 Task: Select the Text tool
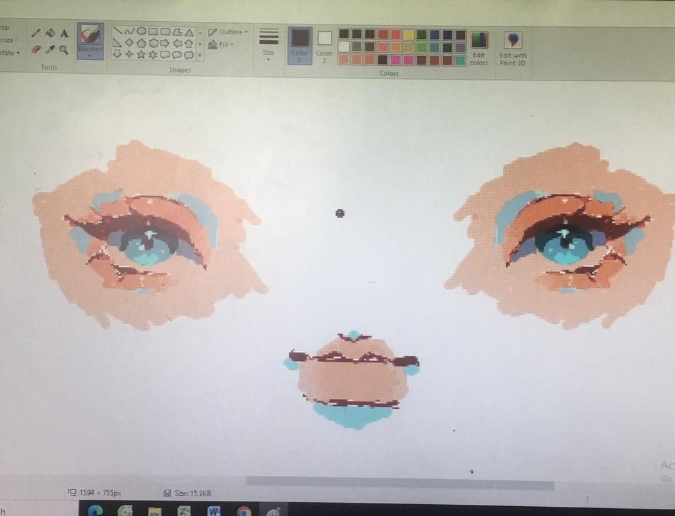[64, 33]
